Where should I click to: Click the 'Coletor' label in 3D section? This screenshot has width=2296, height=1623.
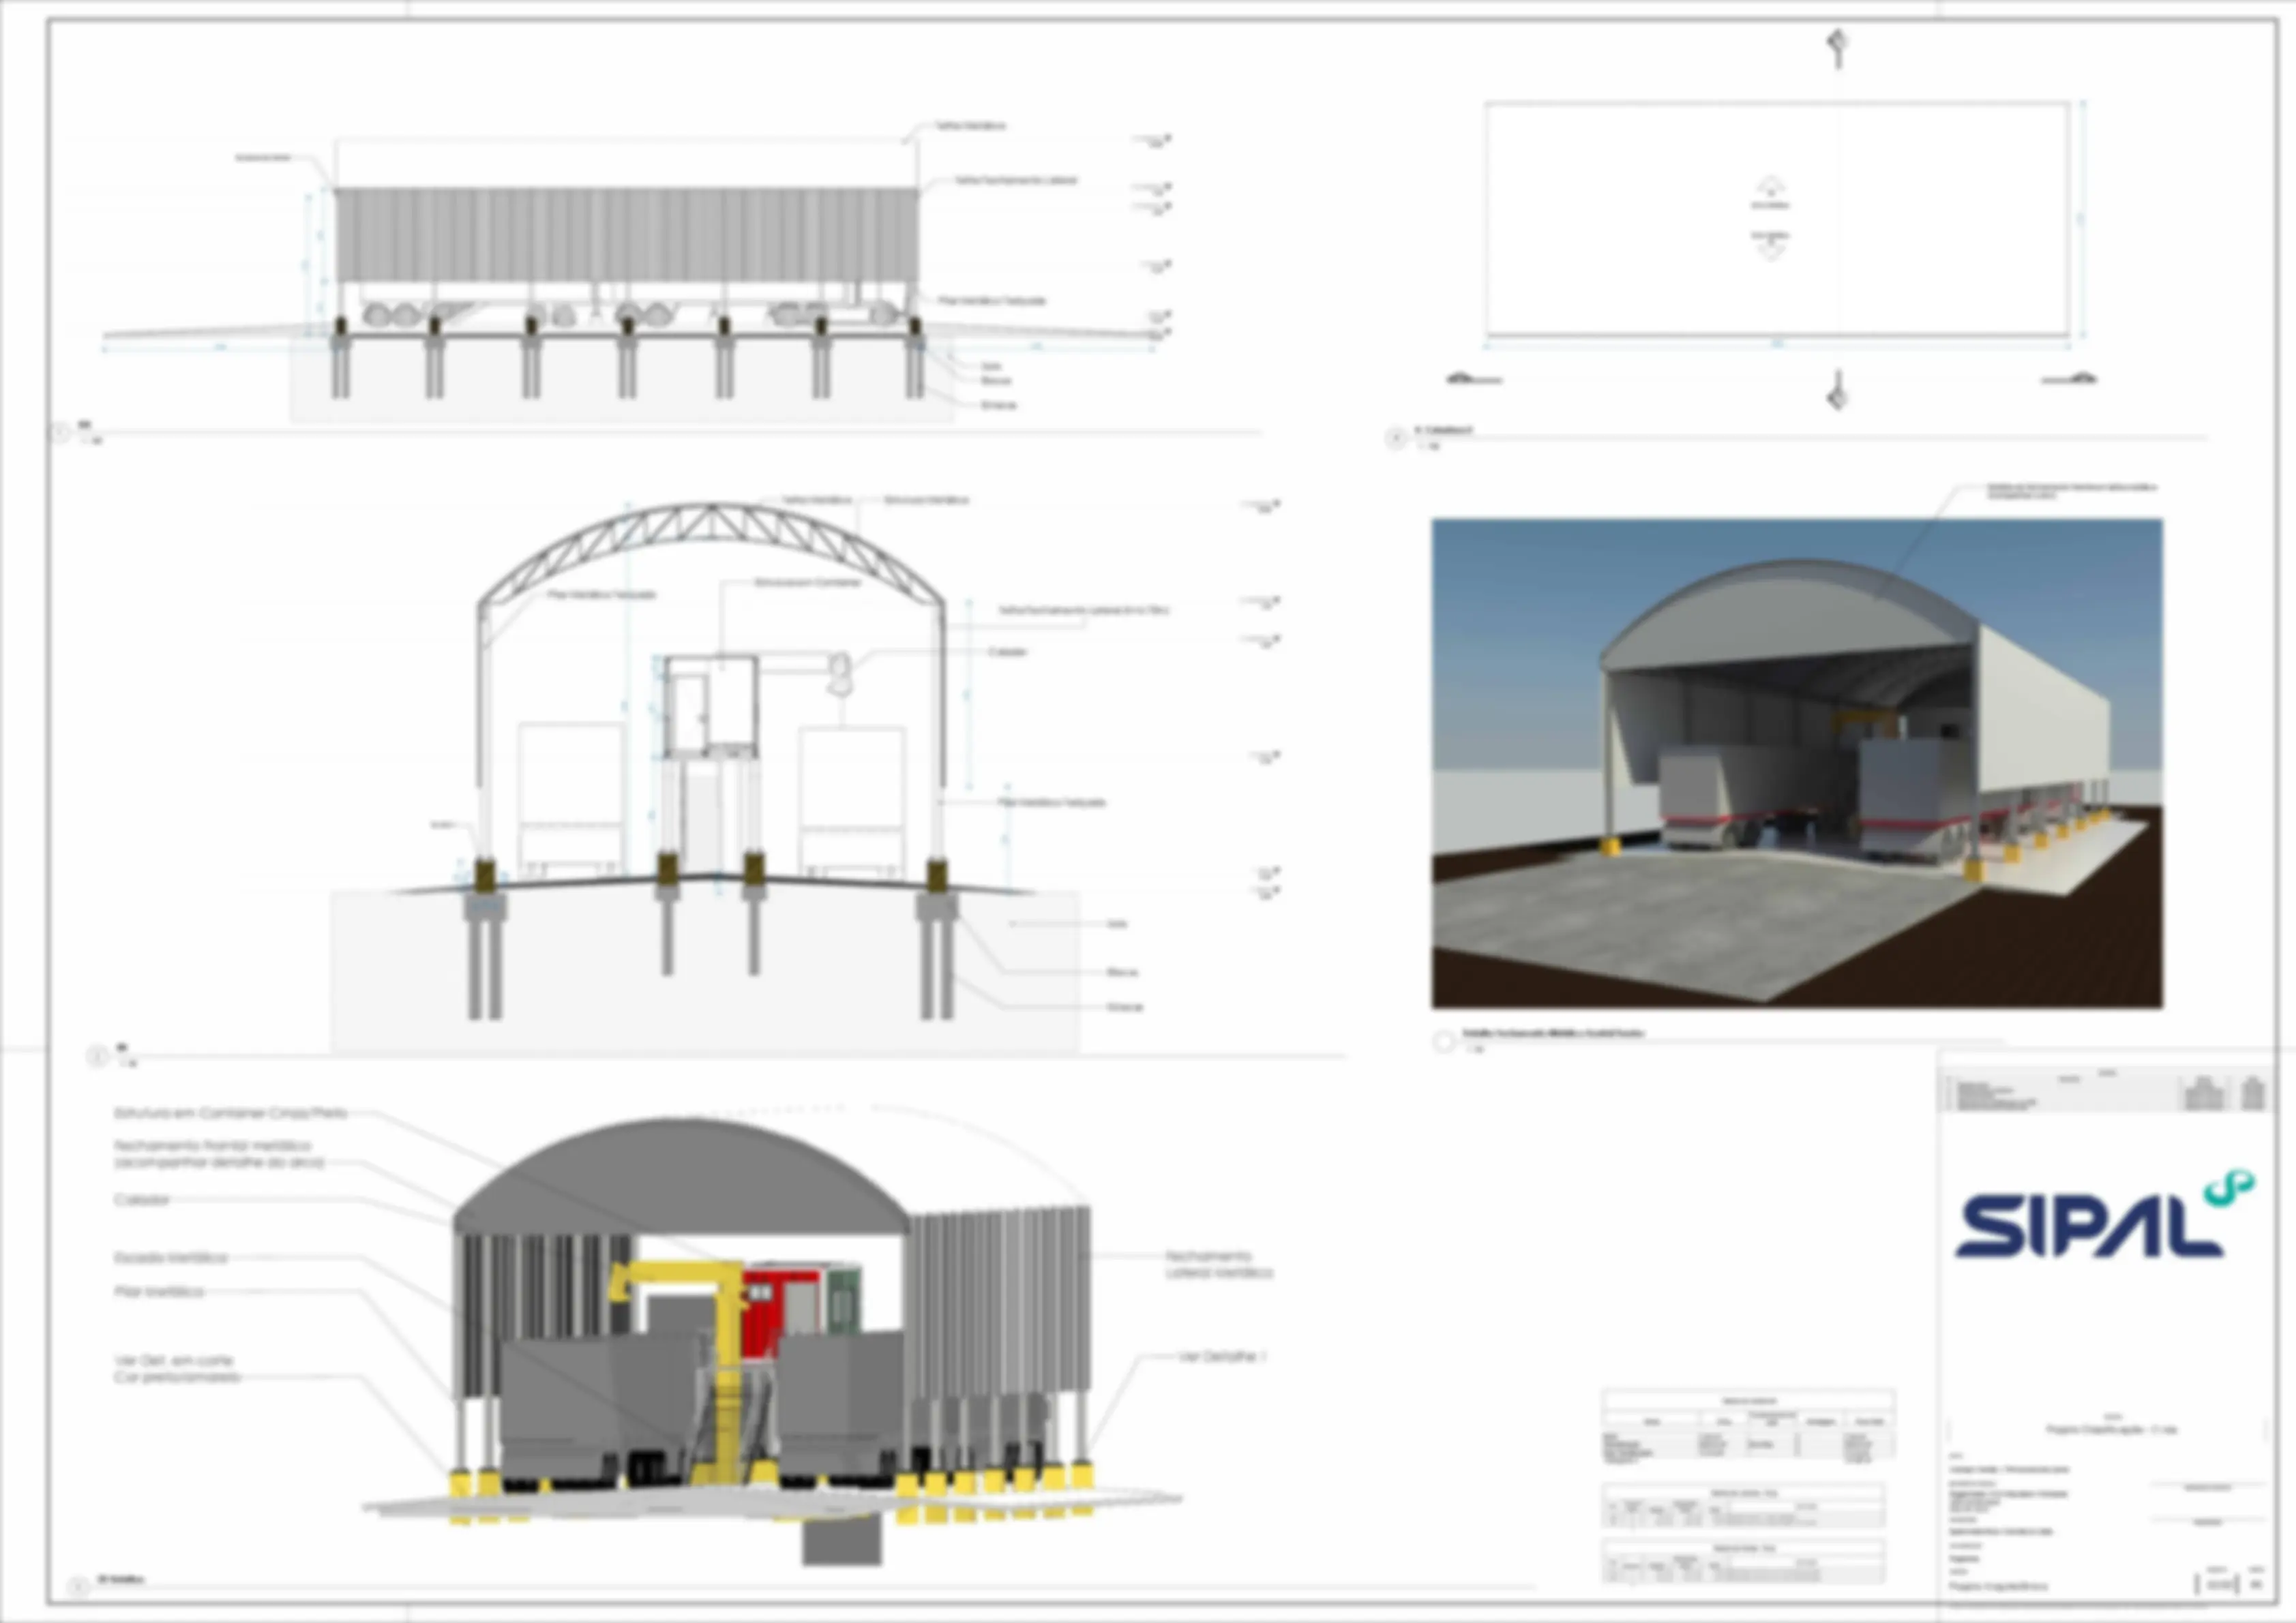[141, 1199]
